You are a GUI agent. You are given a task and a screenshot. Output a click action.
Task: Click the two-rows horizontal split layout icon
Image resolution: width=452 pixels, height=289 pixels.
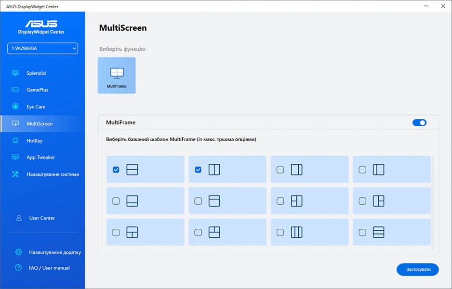132,170
